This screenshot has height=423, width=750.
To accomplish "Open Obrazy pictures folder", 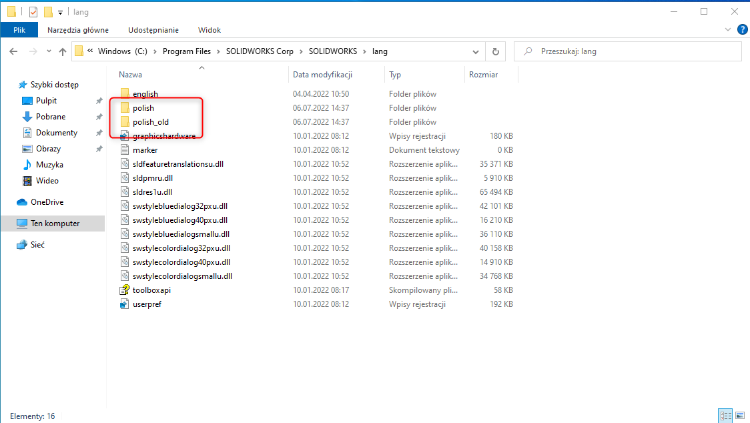I will tap(48, 149).
